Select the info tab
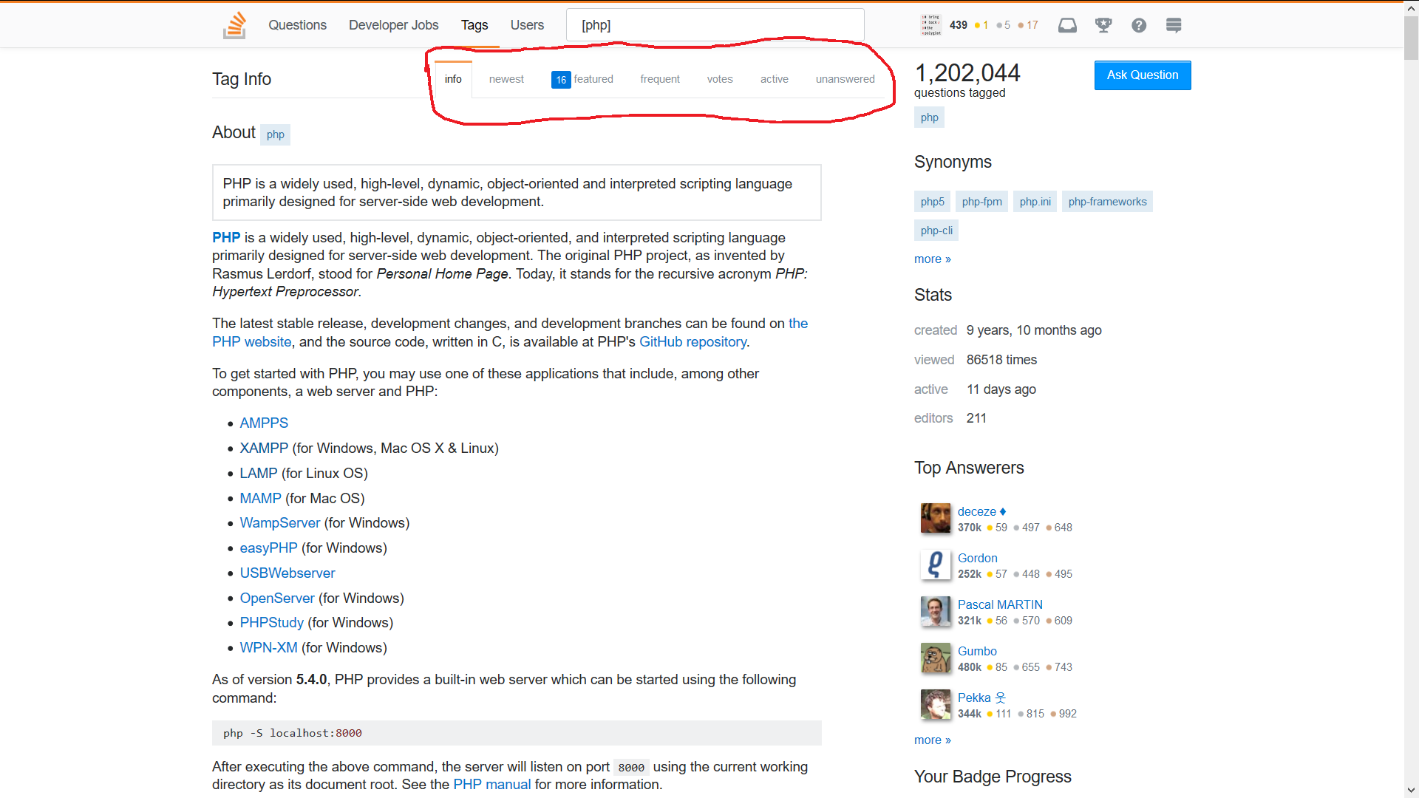The height and width of the screenshot is (798, 1419). click(453, 79)
